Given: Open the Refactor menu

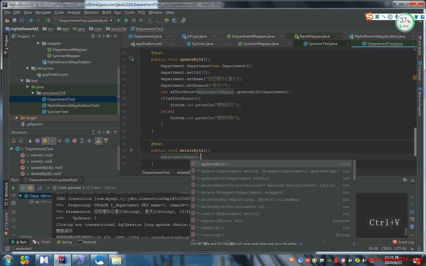Looking at the screenshot, I should 91,12.
